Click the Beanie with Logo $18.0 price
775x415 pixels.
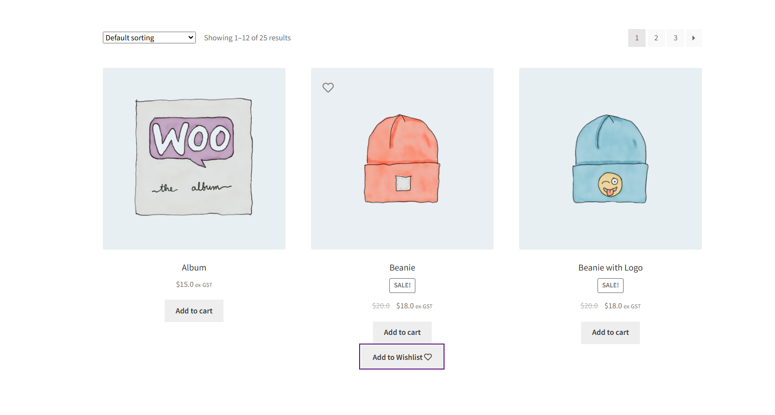(x=613, y=306)
